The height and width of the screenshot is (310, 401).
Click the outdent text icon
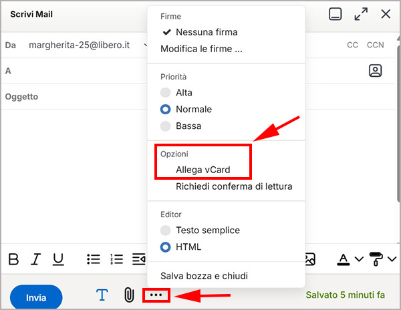(139, 259)
